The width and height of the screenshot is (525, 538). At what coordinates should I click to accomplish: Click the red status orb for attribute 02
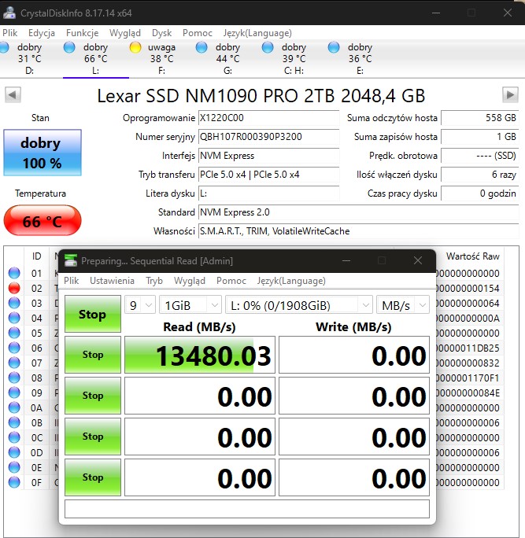[x=14, y=289]
